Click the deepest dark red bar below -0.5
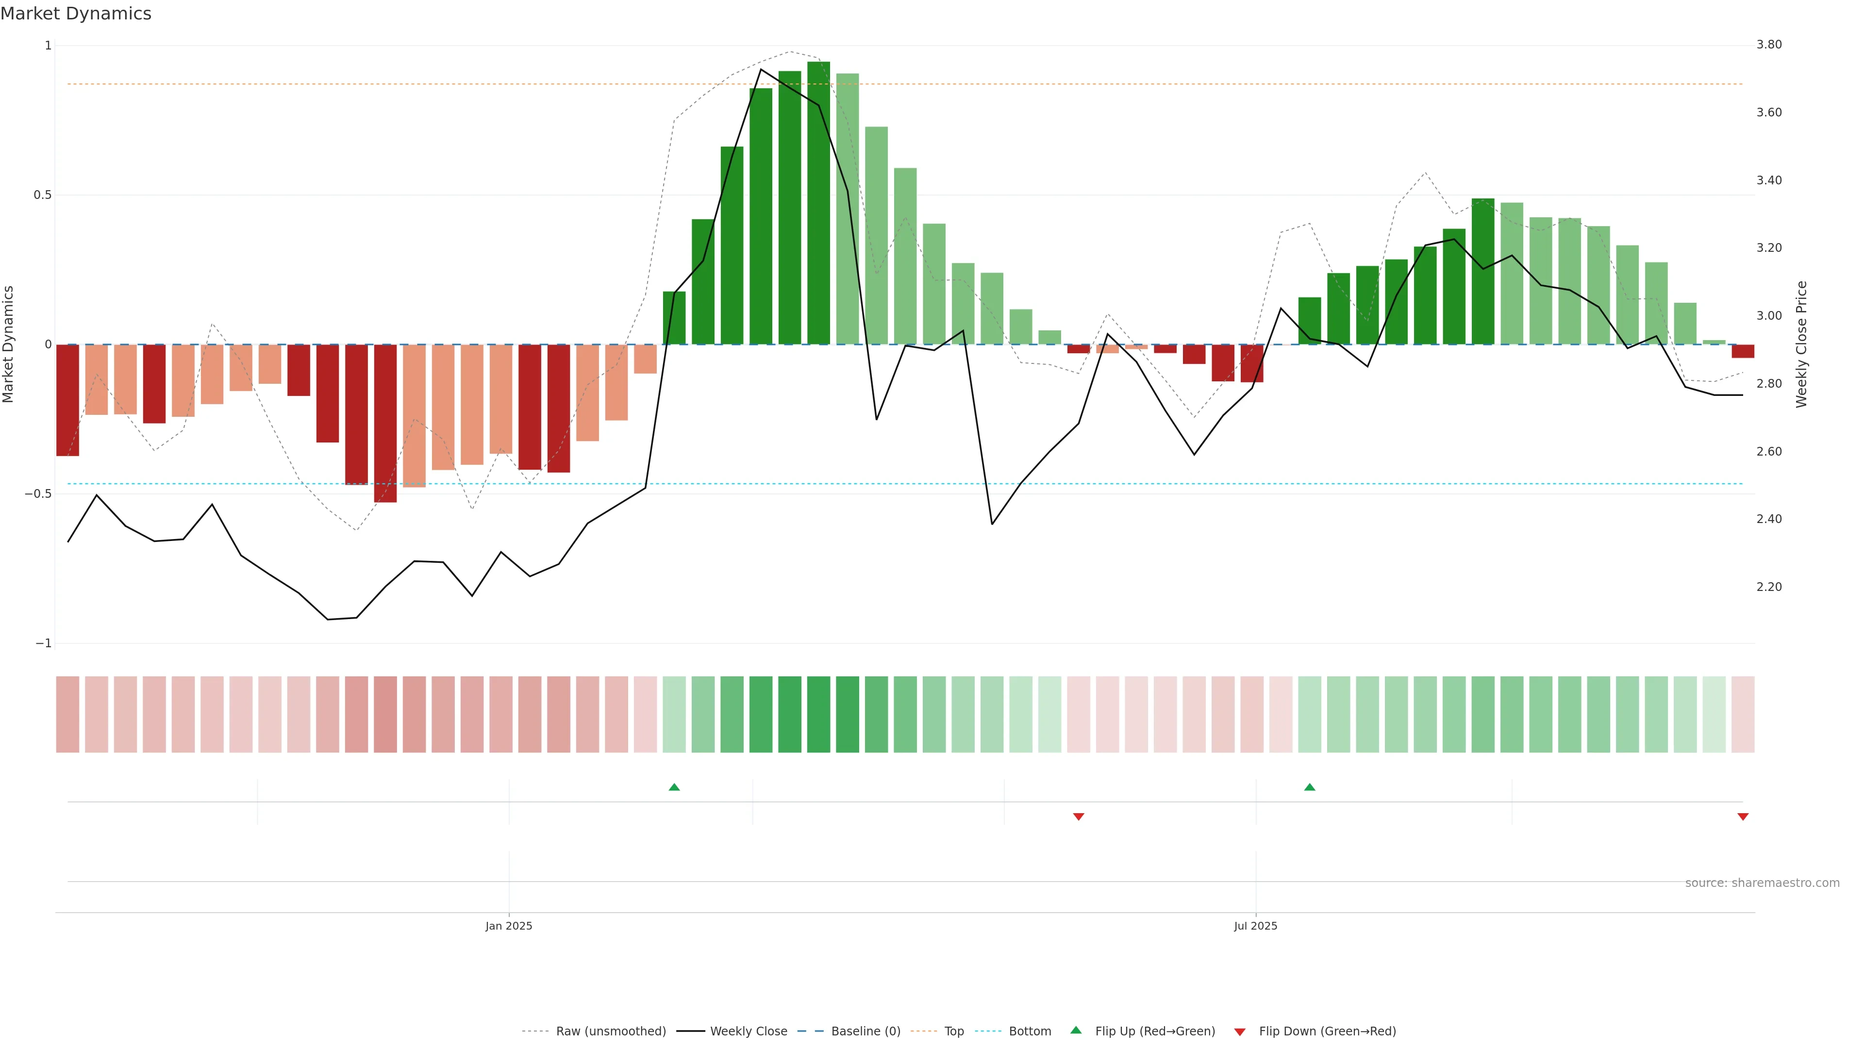Viewport: 1864px width, 1048px height. coord(385,423)
